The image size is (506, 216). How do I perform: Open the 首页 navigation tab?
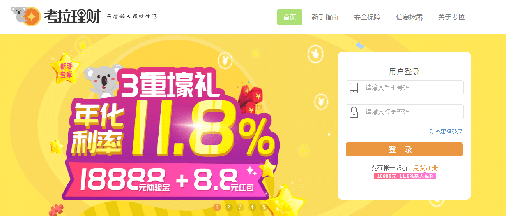click(290, 17)
